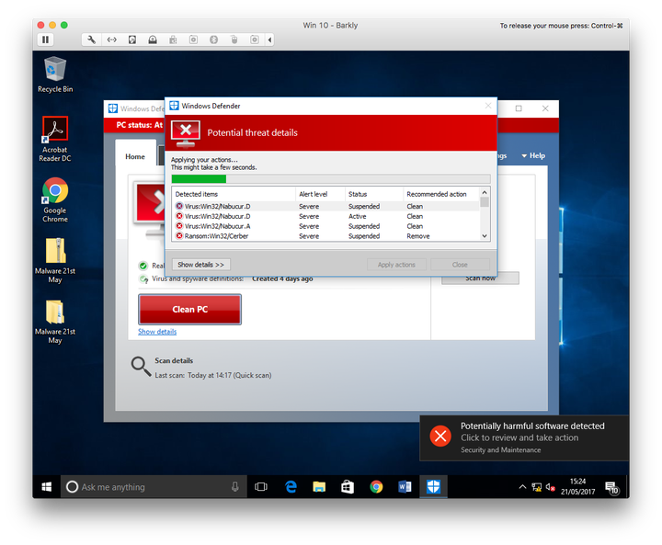The image size is (662, 545).
Task: Show hidden system tray icons
Action: coord(522,487)
